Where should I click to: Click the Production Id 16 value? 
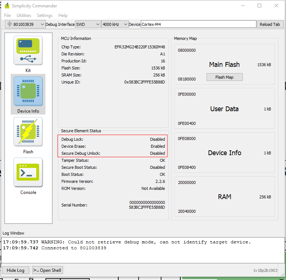[163, 61]
